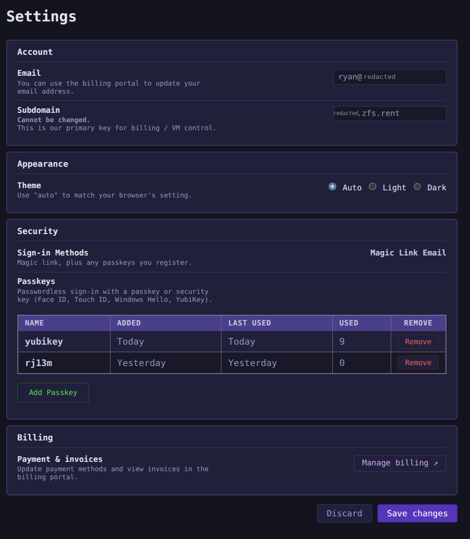470x539 pixels.
Task: Click rj13m's used count 0
Action: pyautogui.click(x=362, y=363)
